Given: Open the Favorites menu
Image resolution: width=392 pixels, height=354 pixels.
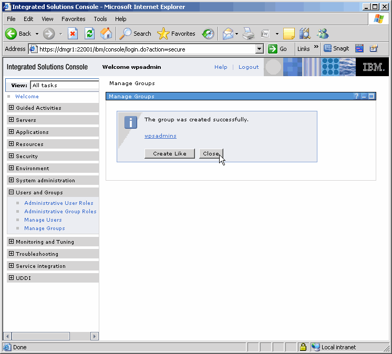Looking at the screenshot, I should [x=73, y=19].
